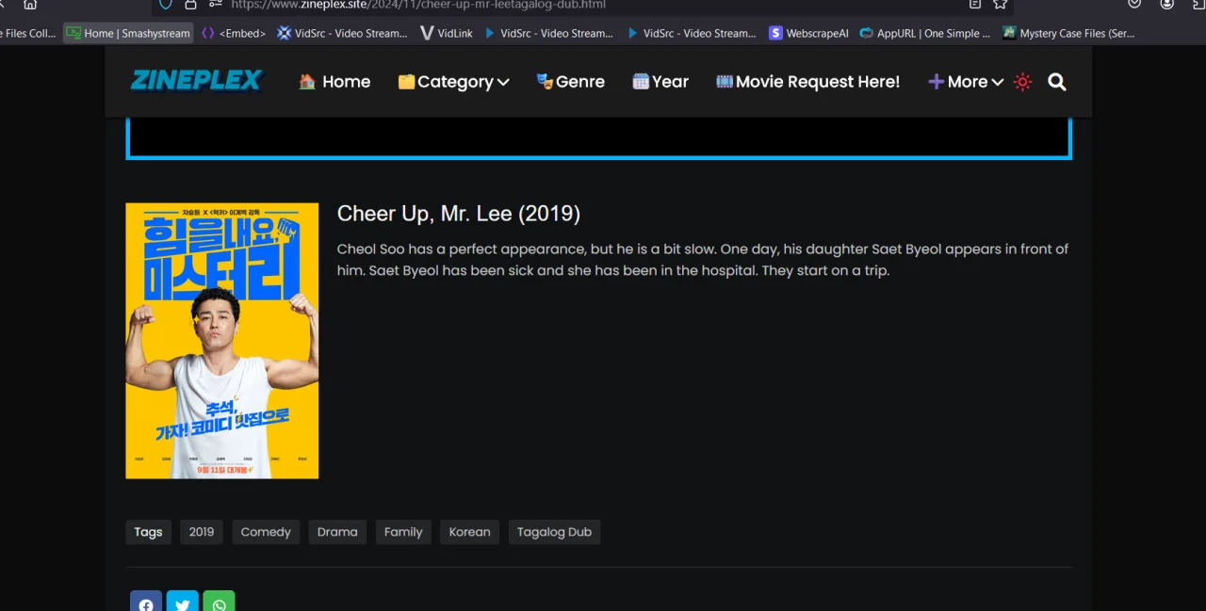The width and height of the screenshot is (1206, 611).
Task: Open the Comedy tag
Action: pyautogui.click(x=266, y=532)
